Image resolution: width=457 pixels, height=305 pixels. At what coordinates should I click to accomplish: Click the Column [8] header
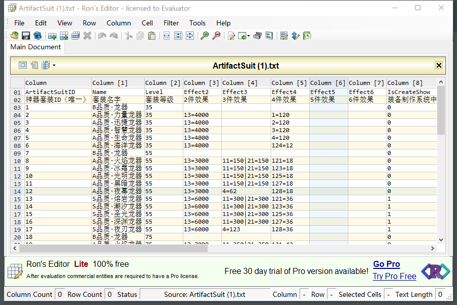[411, 83]
